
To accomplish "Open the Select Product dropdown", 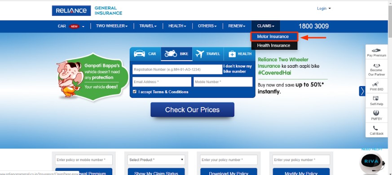I will pyautogui.click(x=156, y=160).
